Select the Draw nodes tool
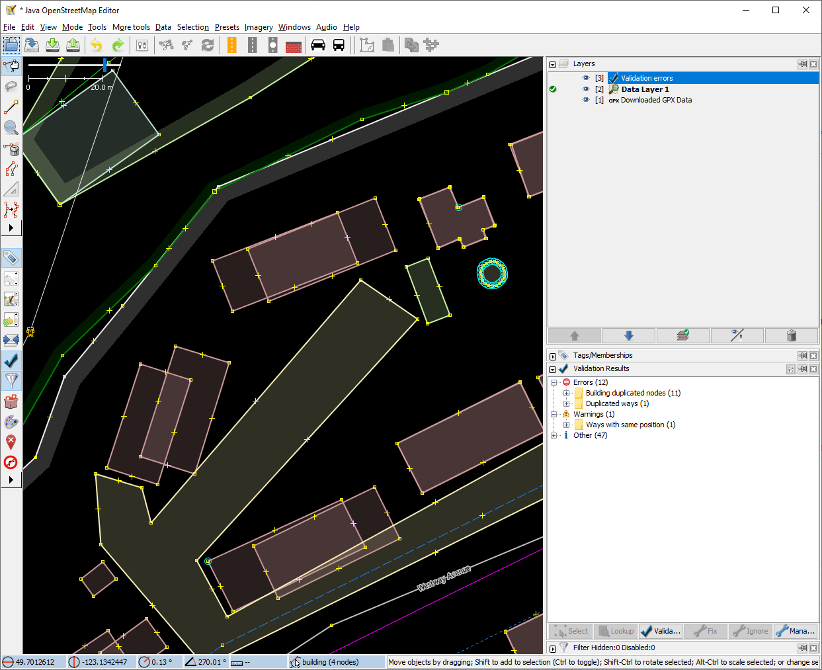 11,107
